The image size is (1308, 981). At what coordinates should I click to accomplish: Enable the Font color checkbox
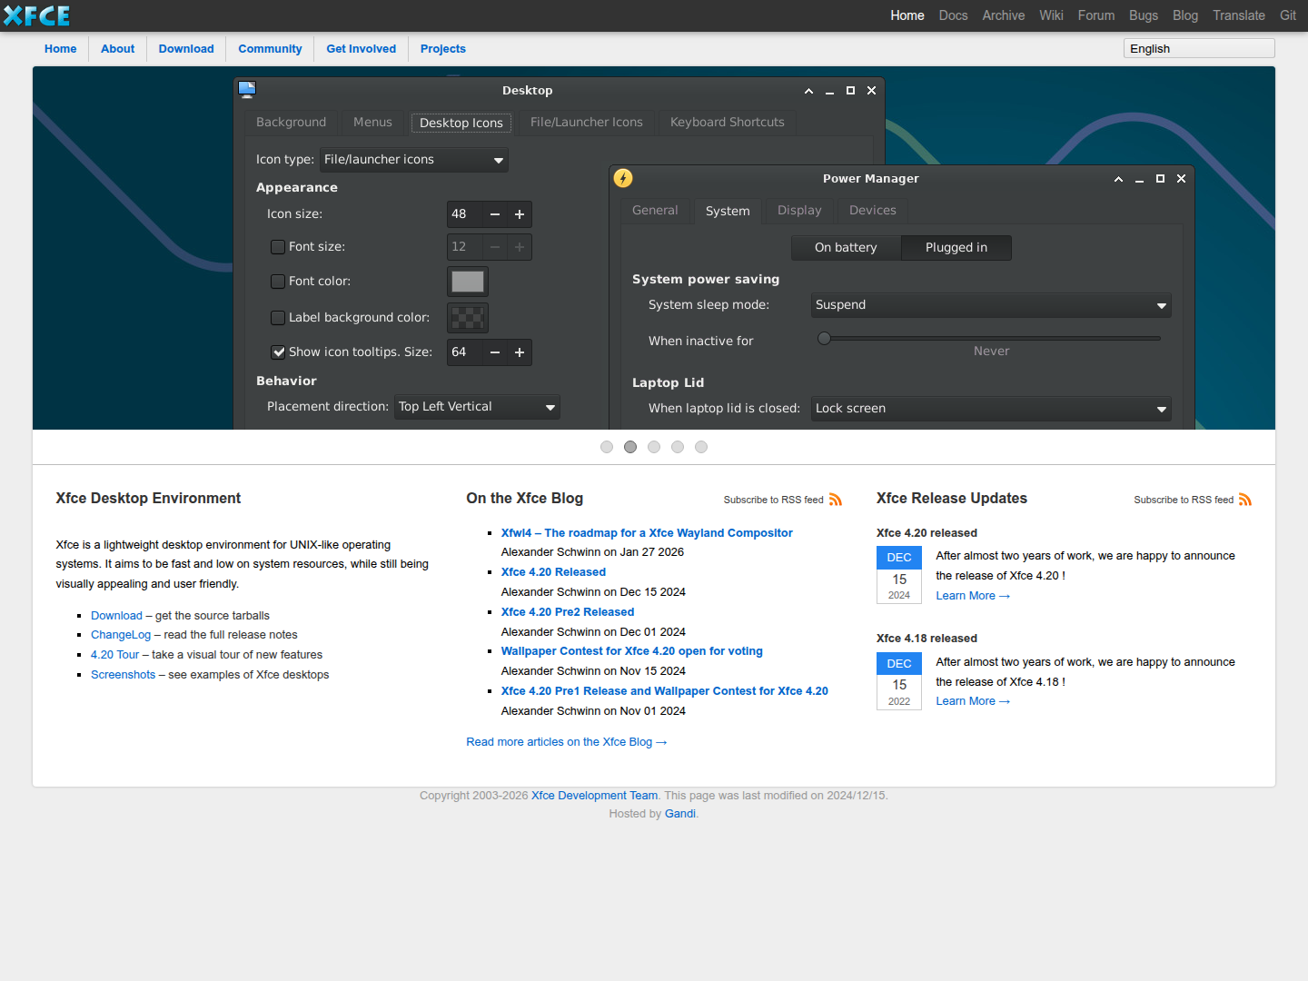278,282
